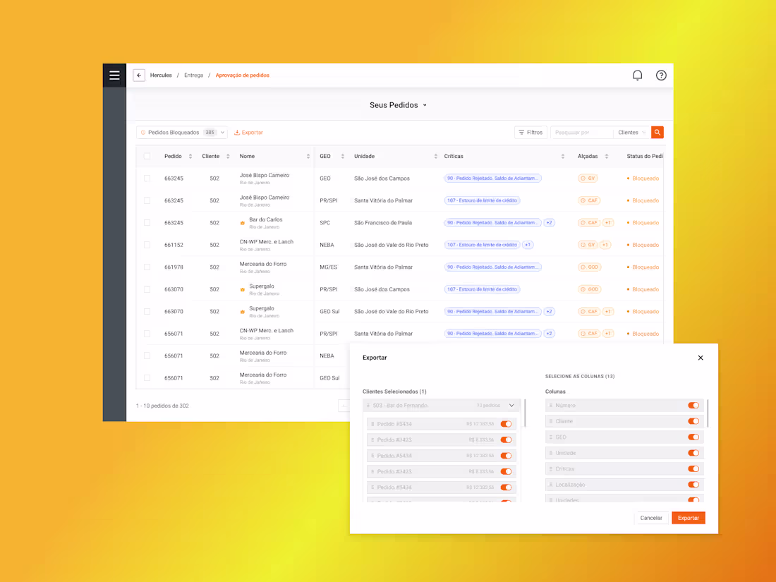Disable the Críticas column switch
776x582 pixels.
693,468
